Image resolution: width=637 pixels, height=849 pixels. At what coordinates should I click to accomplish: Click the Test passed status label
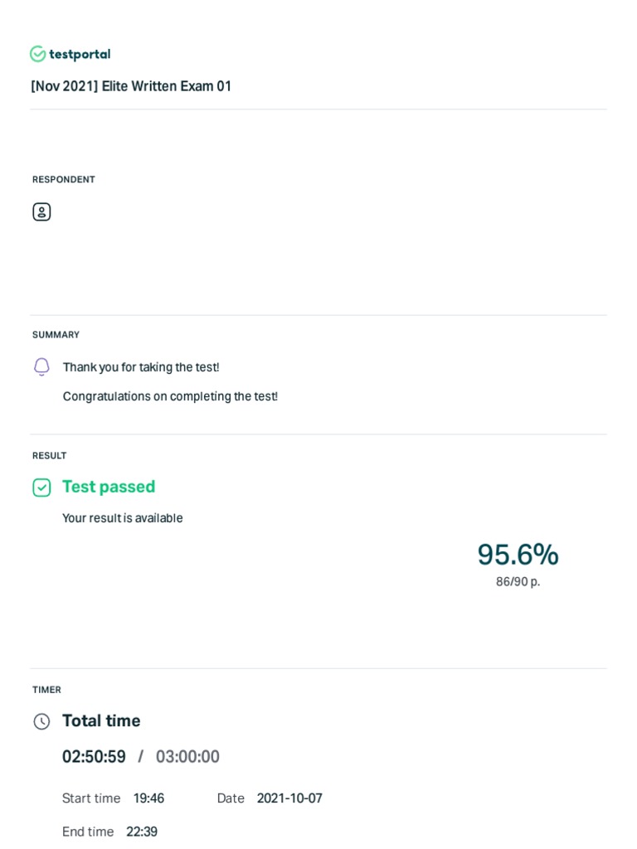tap(109, 487)
